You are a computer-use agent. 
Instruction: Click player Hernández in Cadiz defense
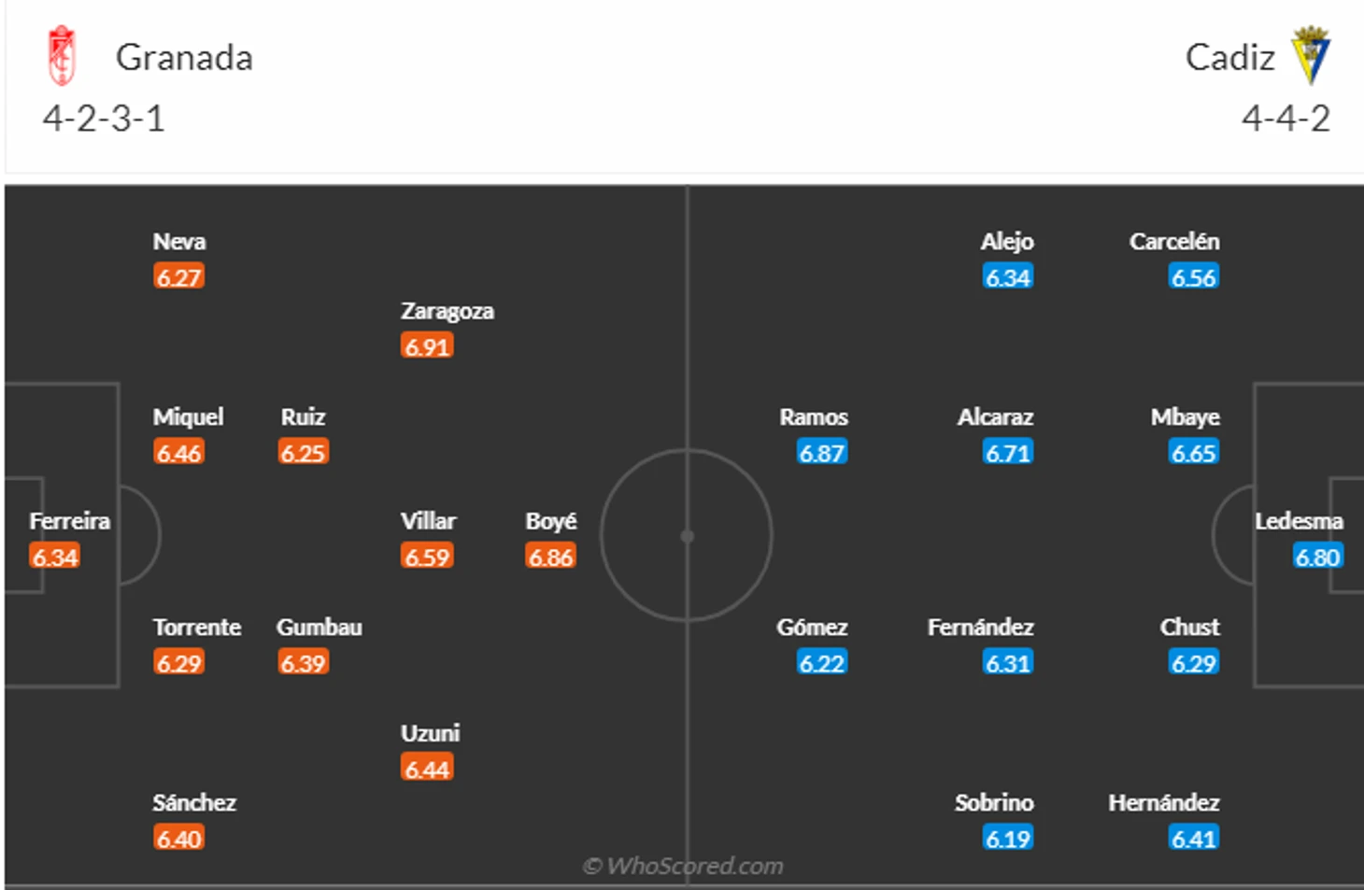(1164, 803)
